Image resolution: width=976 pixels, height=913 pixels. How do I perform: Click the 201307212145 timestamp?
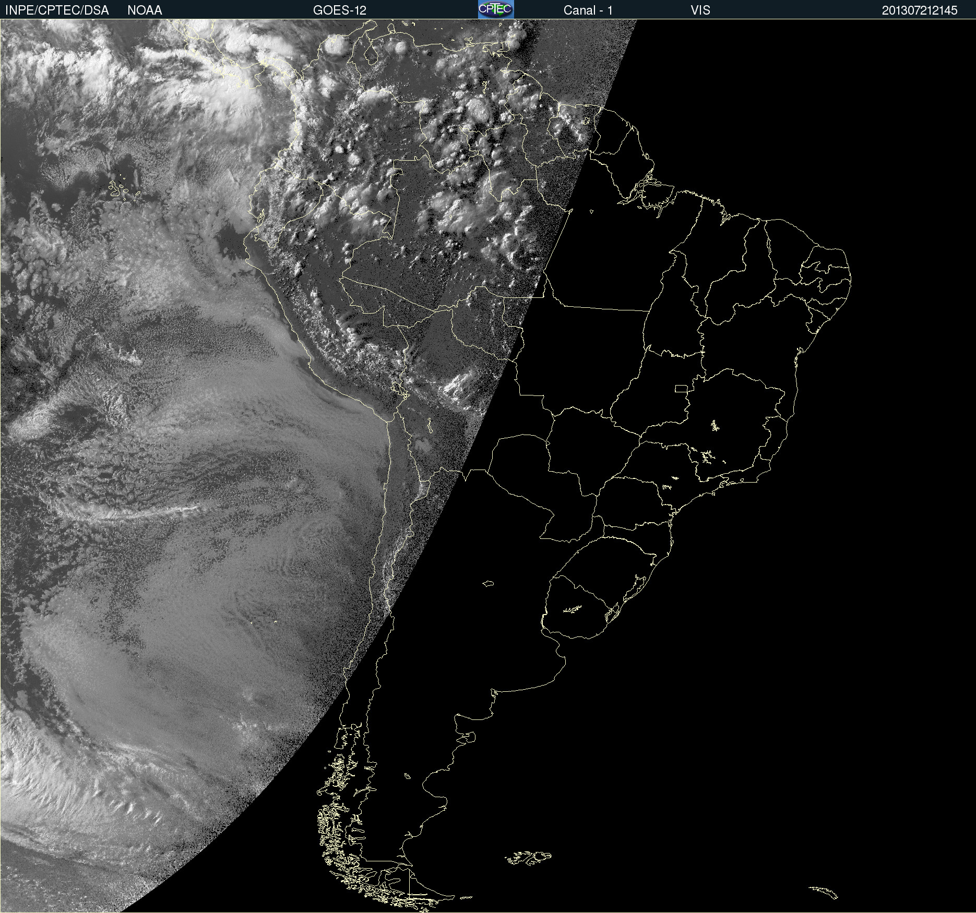(920, 10)
